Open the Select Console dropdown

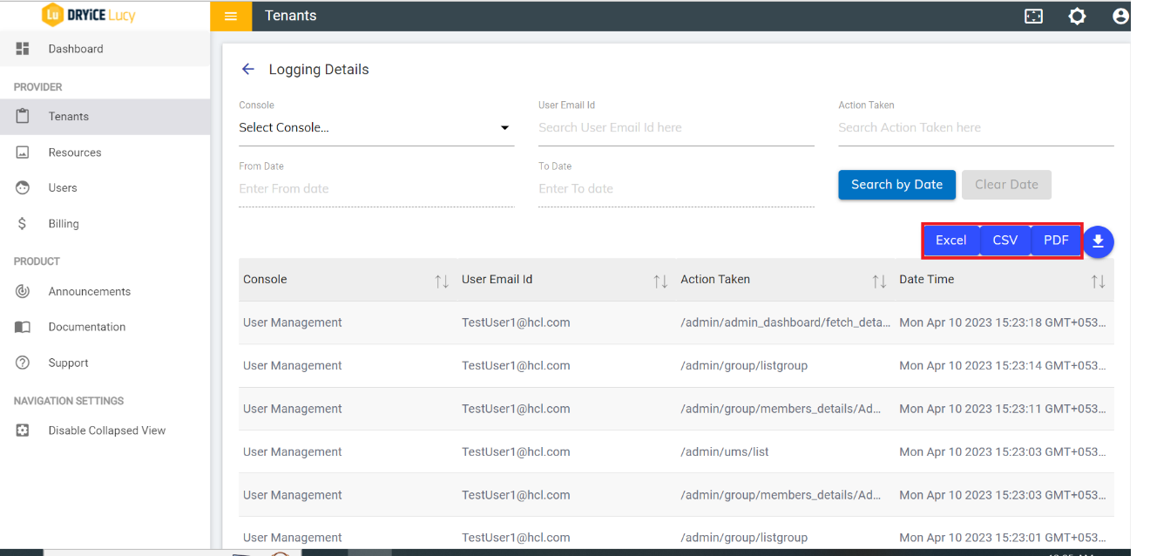tap(376, 127)
